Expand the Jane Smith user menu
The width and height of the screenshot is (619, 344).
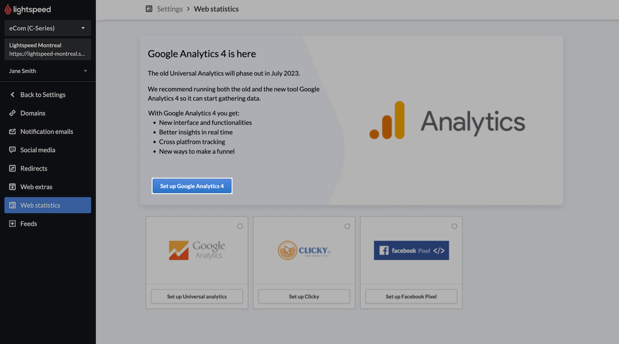48,71
